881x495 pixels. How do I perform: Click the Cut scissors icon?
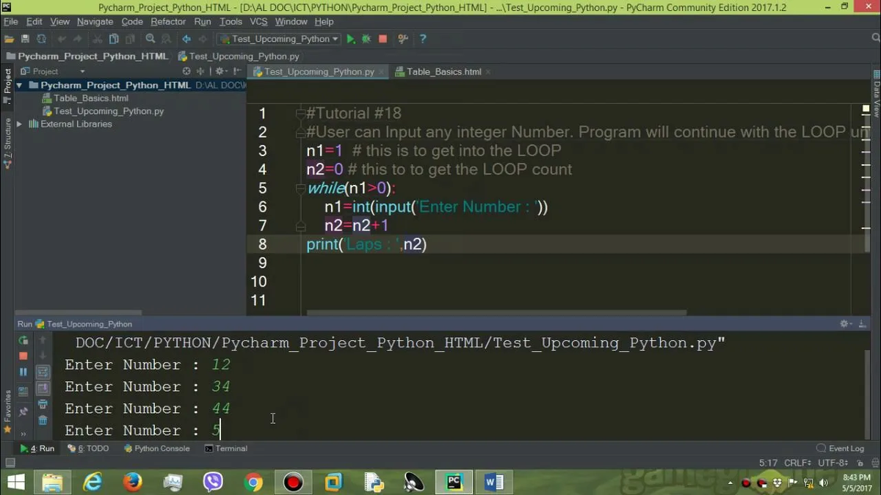coord(98,39)
